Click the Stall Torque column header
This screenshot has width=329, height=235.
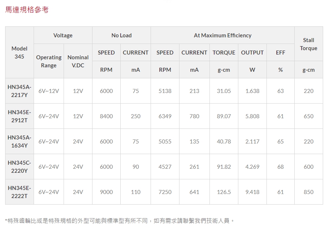coord(309,44)
